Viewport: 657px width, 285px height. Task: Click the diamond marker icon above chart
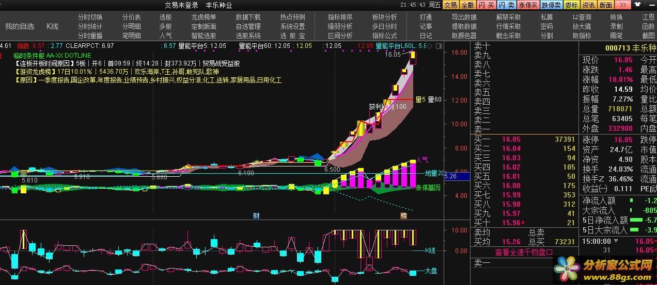pyautogui.click(x=429, y=45)
